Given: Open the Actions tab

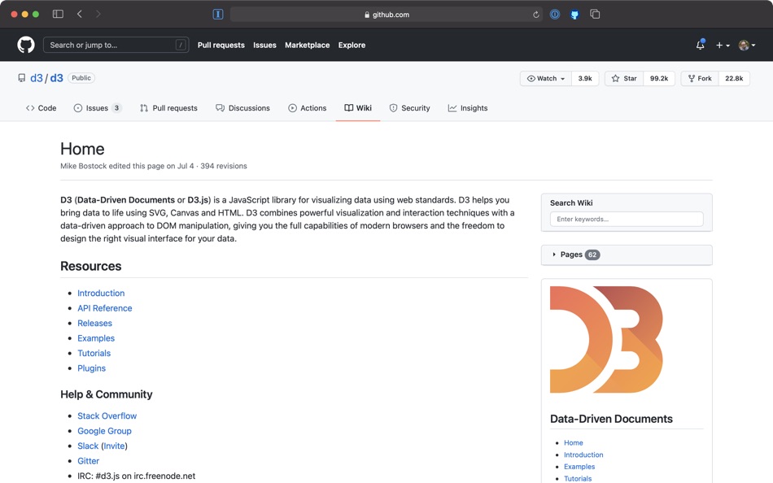Looking at the screenshot, I should [307, 108].
